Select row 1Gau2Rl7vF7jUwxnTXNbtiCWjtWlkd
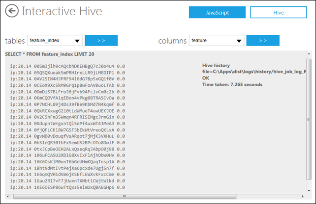The height and width of the screenshot is (204, 316). (67, 181)
